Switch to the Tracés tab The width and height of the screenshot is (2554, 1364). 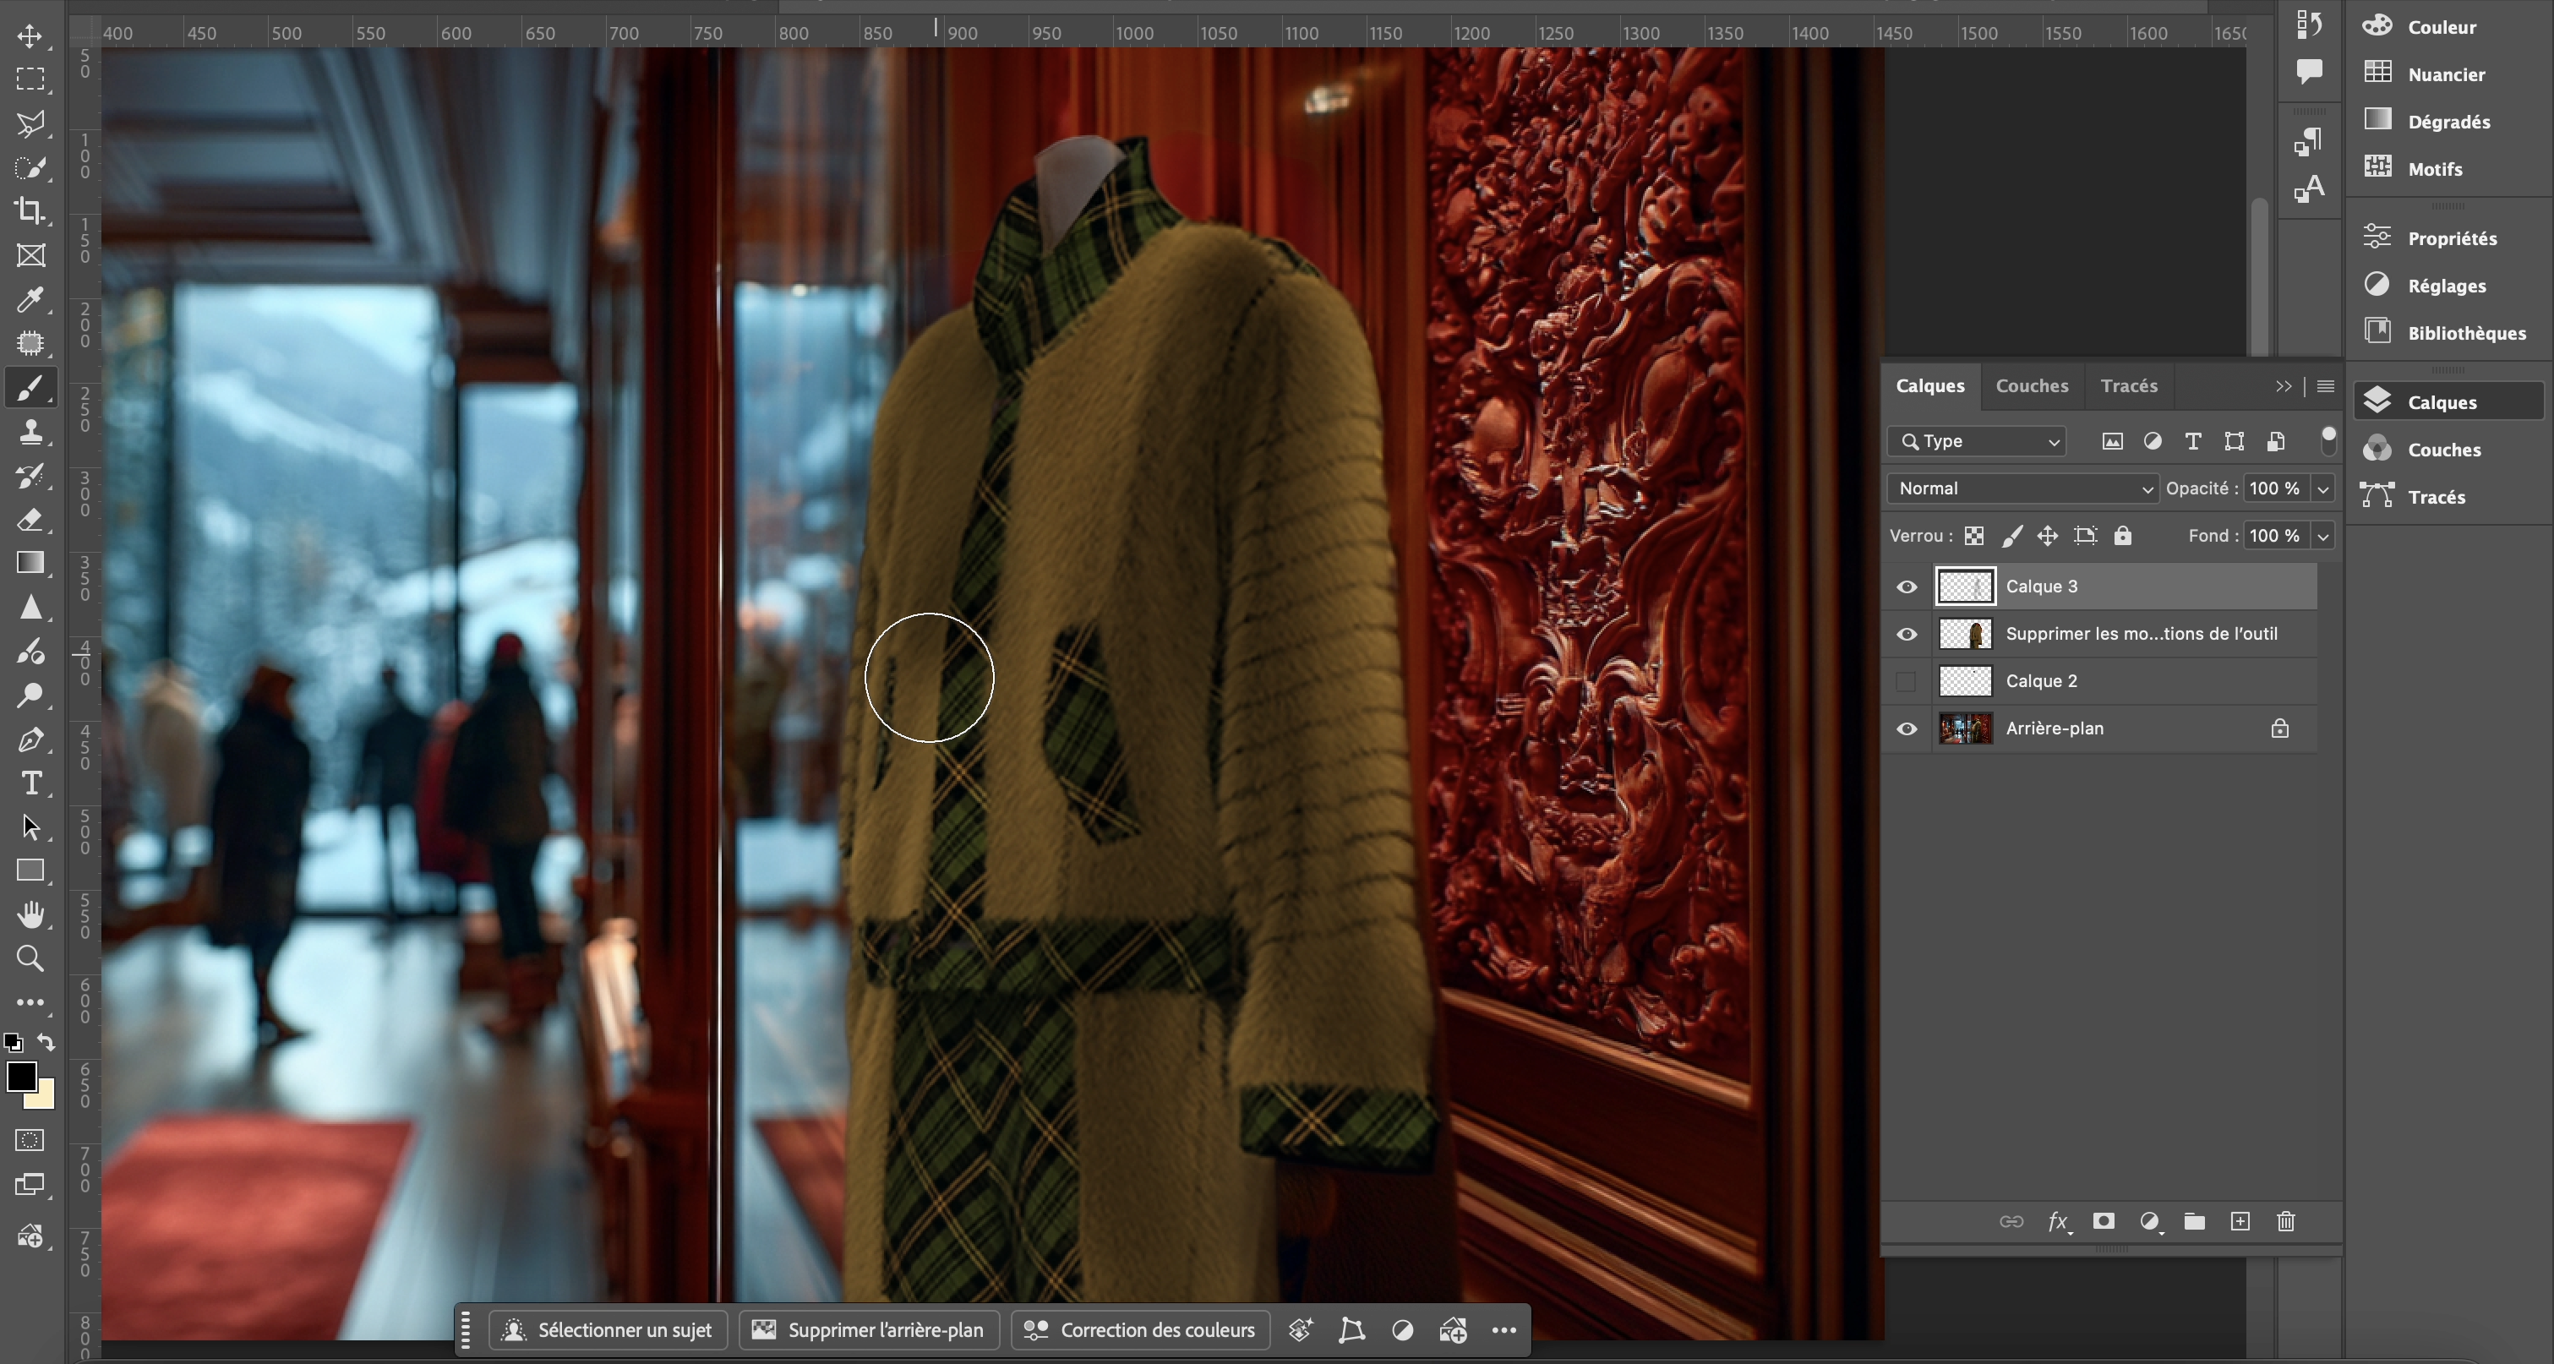2128,386
